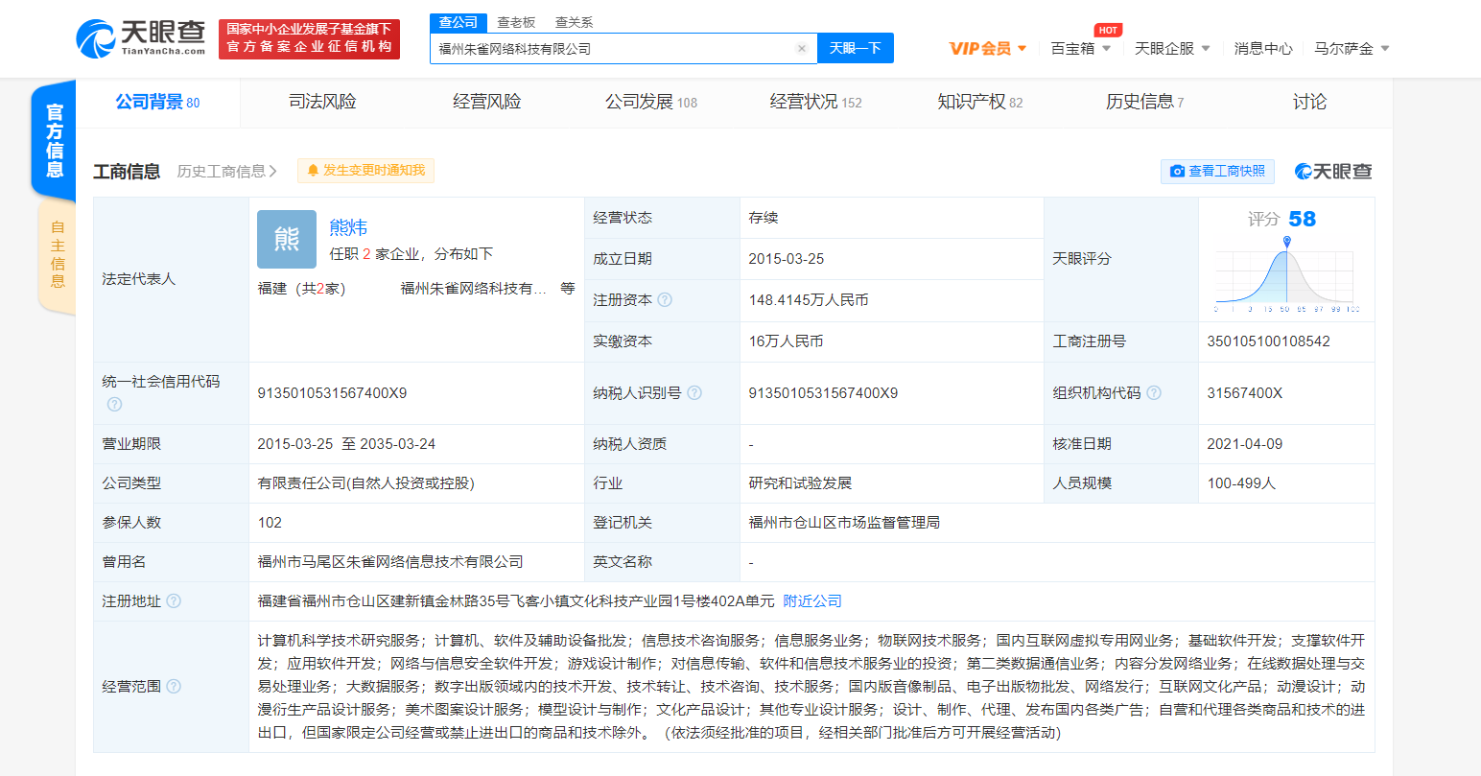The width and height of the screenshot is (1481, 776).
Task: Click the bell icon in 发生变更时通知我
Action: [313, 171]
